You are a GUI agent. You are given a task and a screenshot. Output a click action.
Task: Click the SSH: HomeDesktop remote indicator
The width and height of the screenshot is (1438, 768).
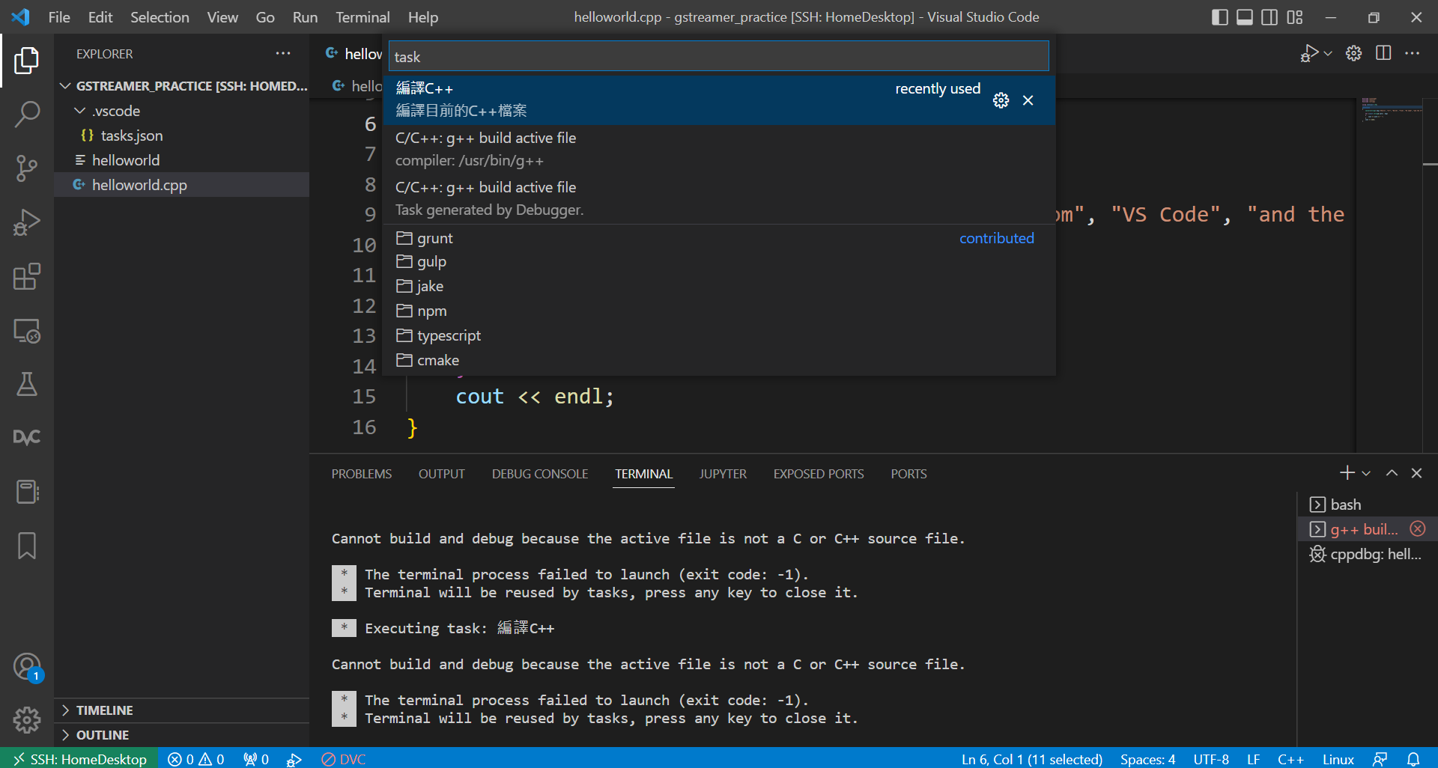pyautogui.click(x=79, y=759)
